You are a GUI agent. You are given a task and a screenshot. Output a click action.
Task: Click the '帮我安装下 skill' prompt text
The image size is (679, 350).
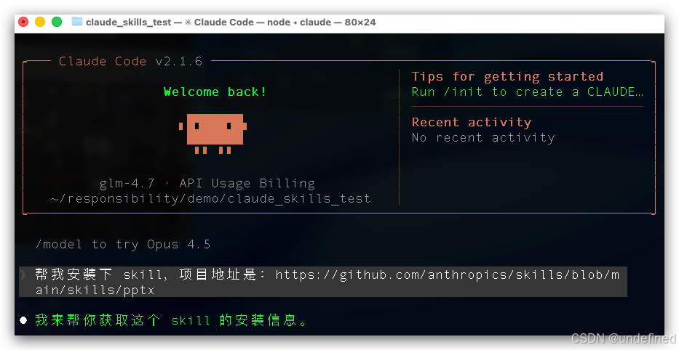point(100,274)
